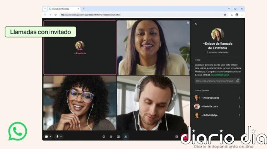Image resolution: width=267 pixels, height=149 pixels.
Task: Raise hand in the call
Action: tap(111, 137)
